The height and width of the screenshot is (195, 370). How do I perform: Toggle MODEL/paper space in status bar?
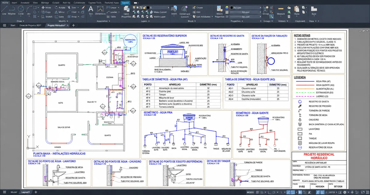250,192
